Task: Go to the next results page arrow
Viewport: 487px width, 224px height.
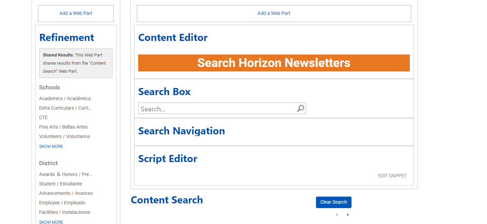Action: click(348, 214)
